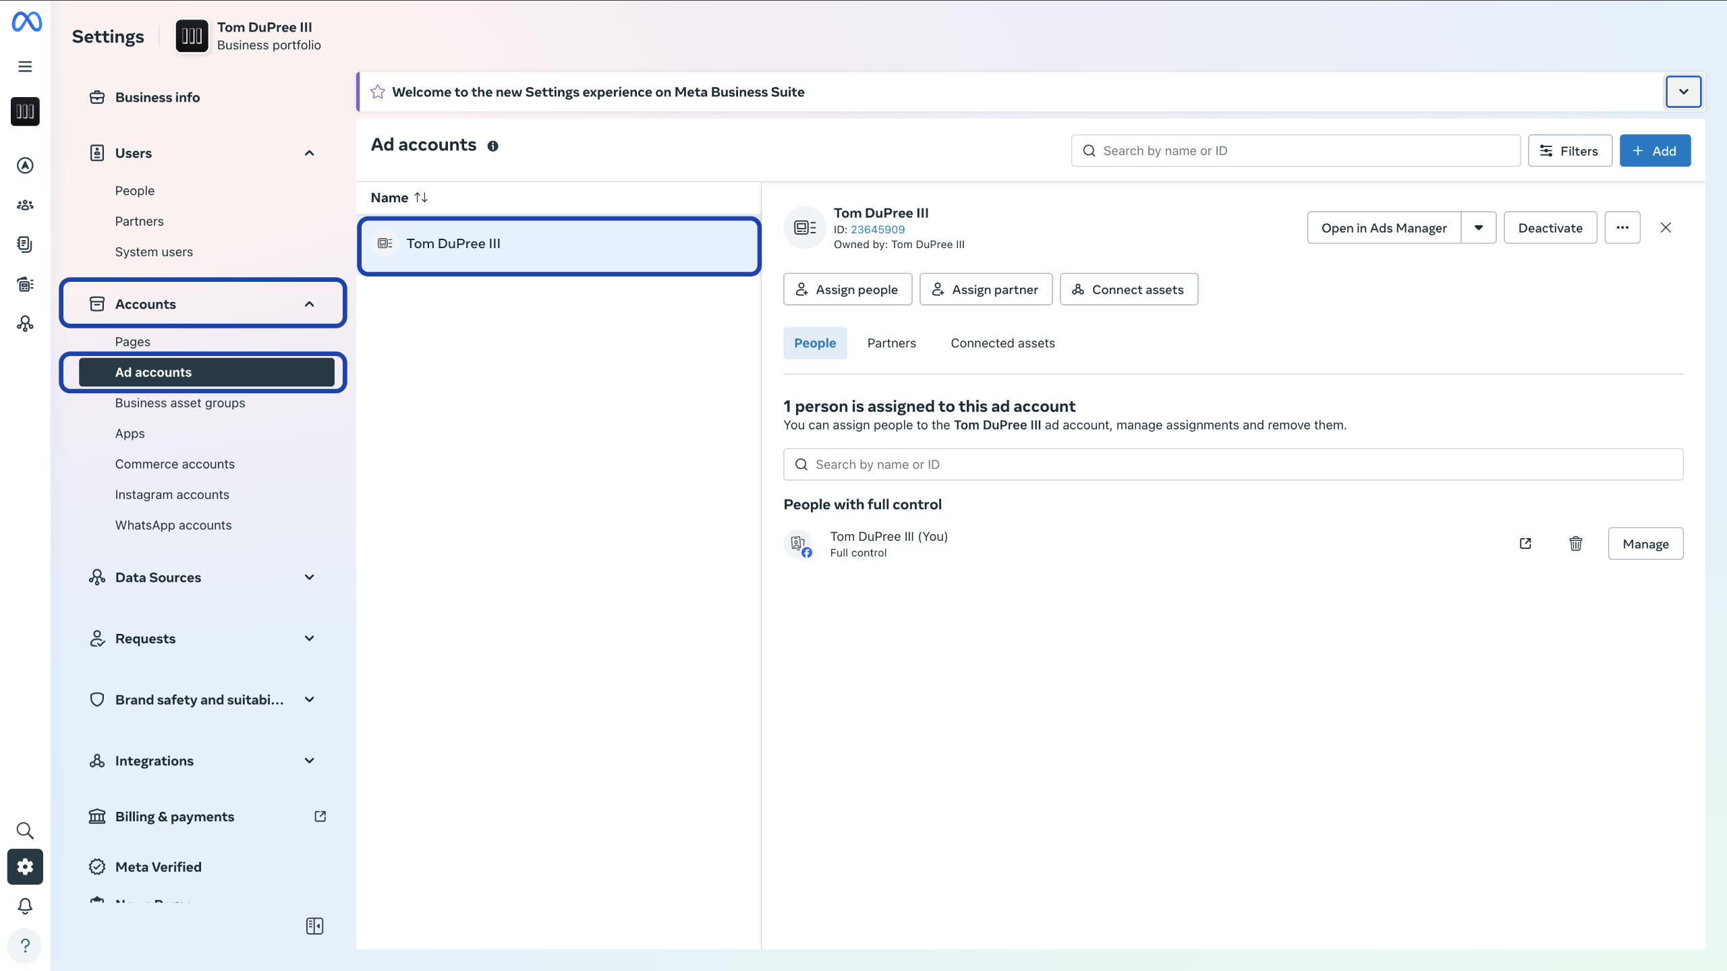Open external link icon beside Manage button

pyautogui.click(x=1525, y=543)
